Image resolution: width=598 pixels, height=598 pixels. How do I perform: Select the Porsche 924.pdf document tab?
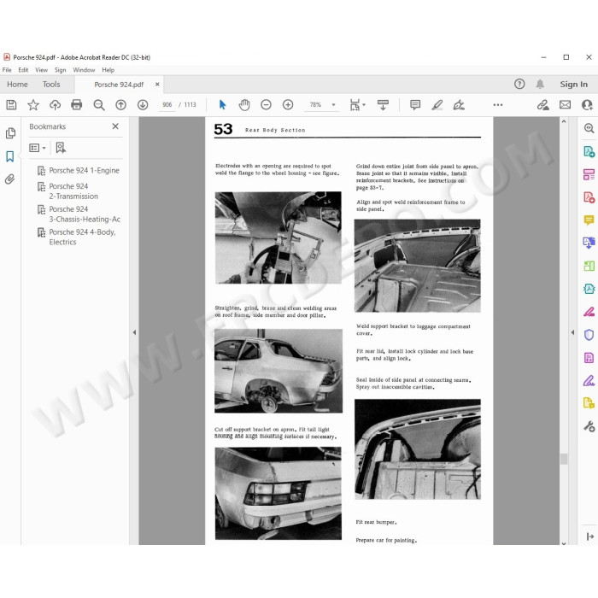click(119, 85)
